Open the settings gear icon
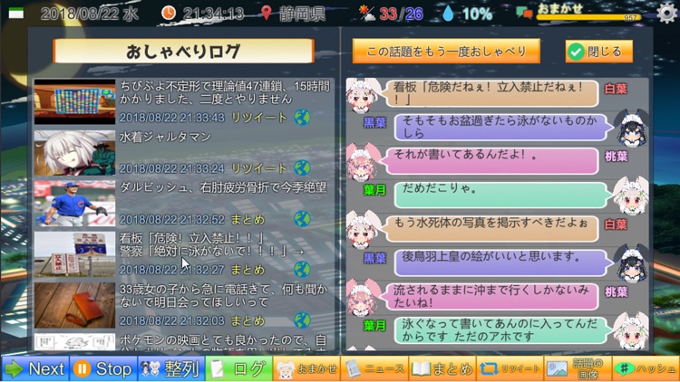Image resolution: width=680 pixels, height=382 pixels. (x=667, y=13)
